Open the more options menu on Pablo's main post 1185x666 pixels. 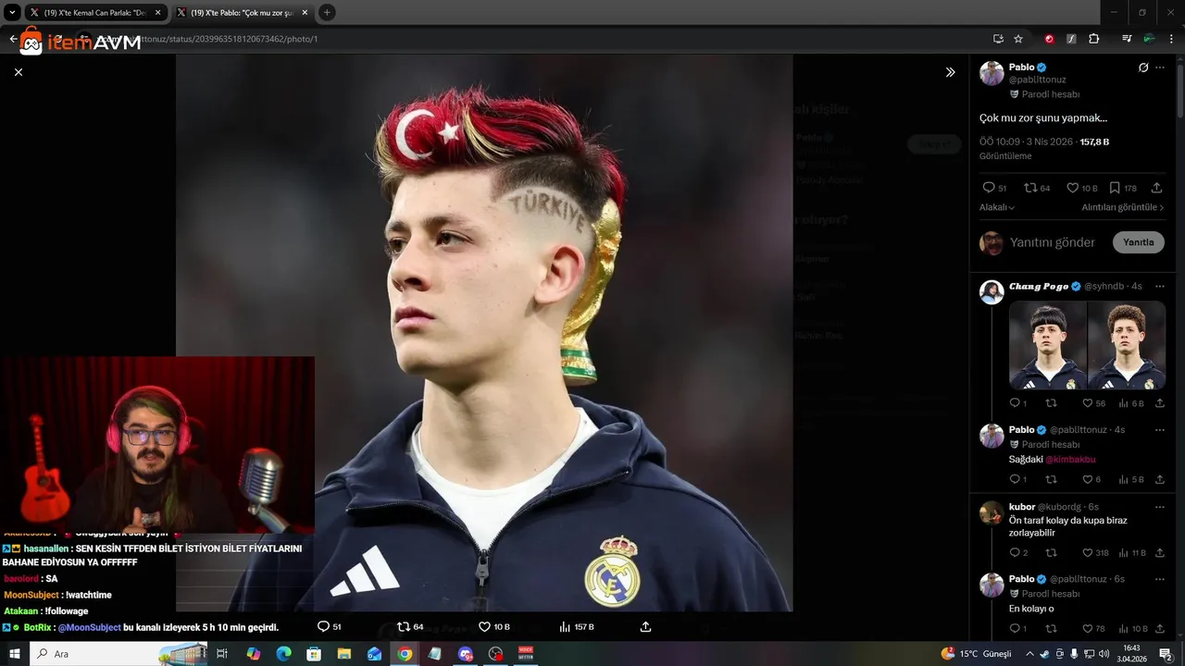[1160, 68]
